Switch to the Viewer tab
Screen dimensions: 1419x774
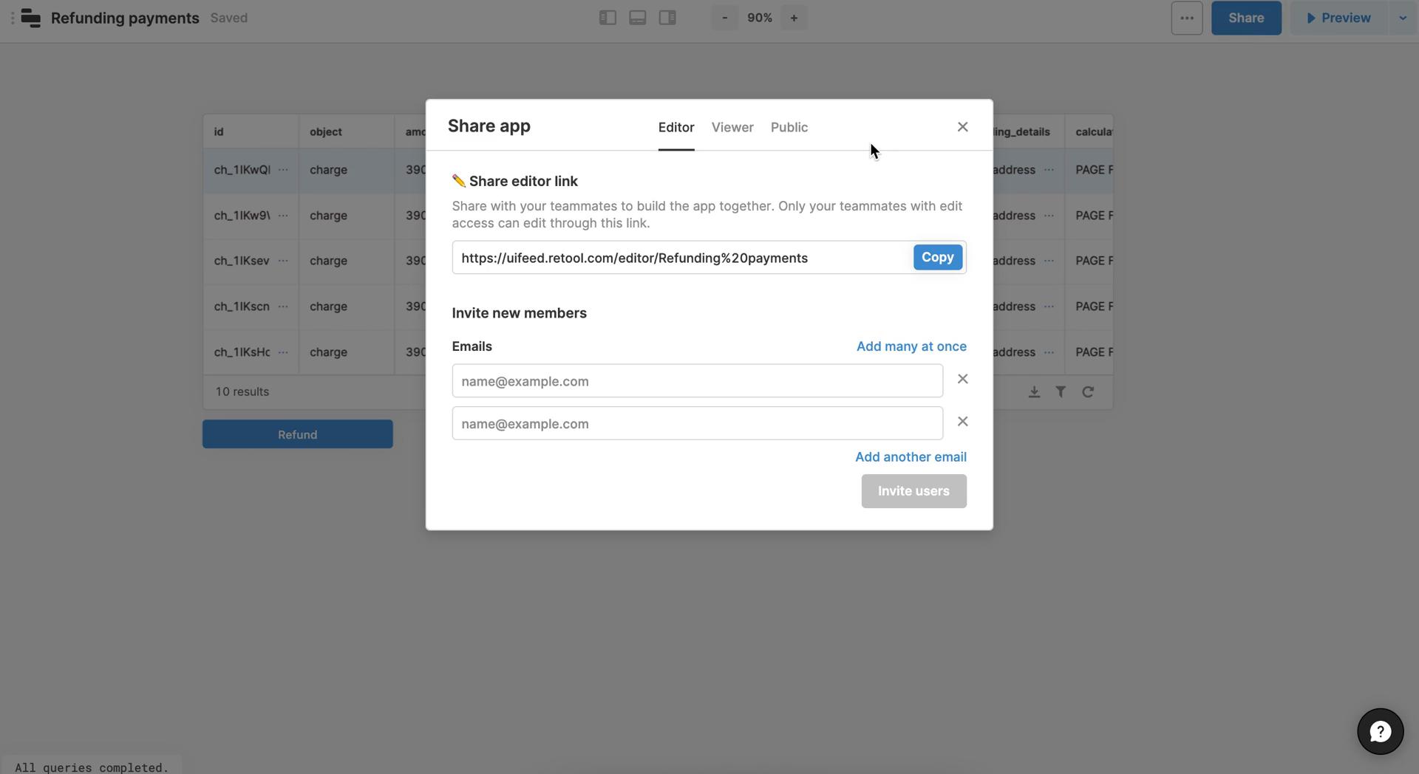click(x=732, y=127)
